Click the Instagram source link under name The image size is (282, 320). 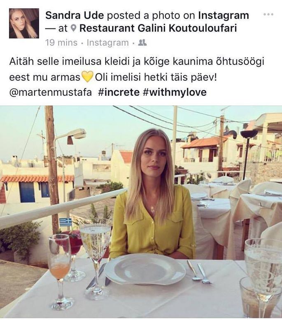tap(107, 43)
